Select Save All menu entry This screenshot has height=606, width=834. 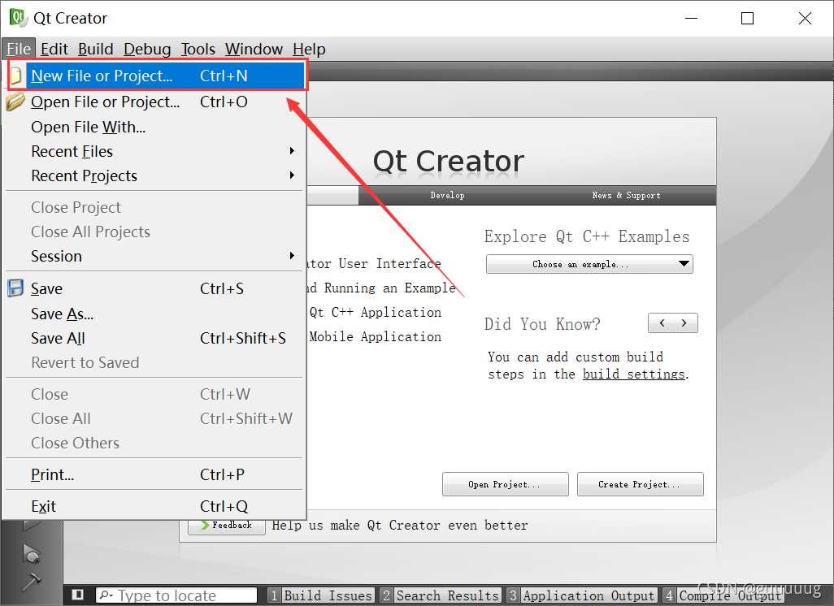click(154, 338)
